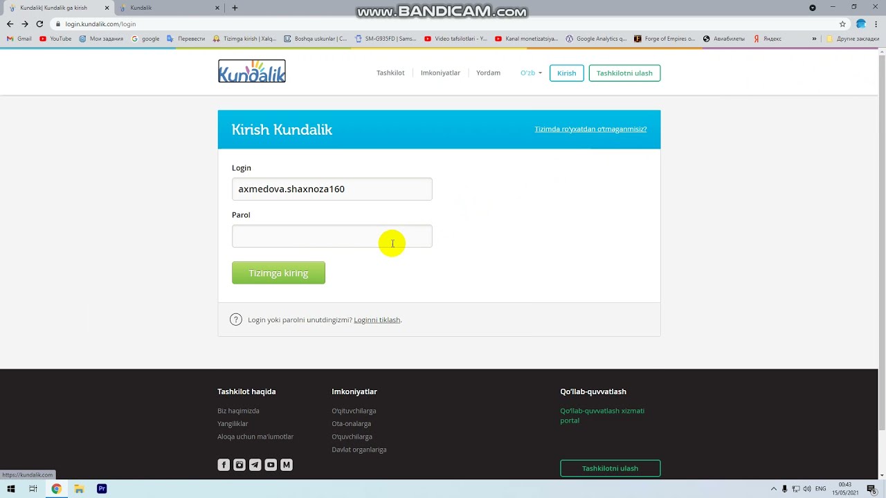The height and width of the screenshot is (498, 886).
Task: Open Adobe Premiere Pro from taskbar
Action: point(102,489)
